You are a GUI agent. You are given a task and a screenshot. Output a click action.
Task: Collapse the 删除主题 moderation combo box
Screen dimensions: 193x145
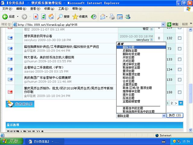(164, 116)
